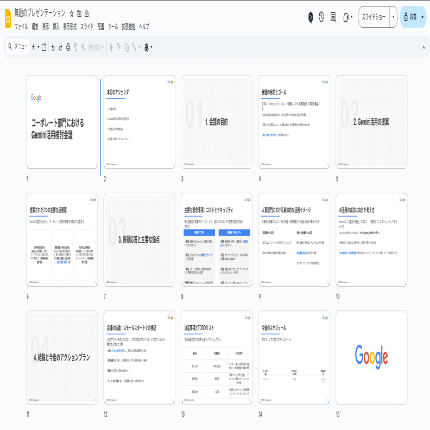Click the redo arrow
This screenshot has width=430, height=430.
click(x=61, y=47)
